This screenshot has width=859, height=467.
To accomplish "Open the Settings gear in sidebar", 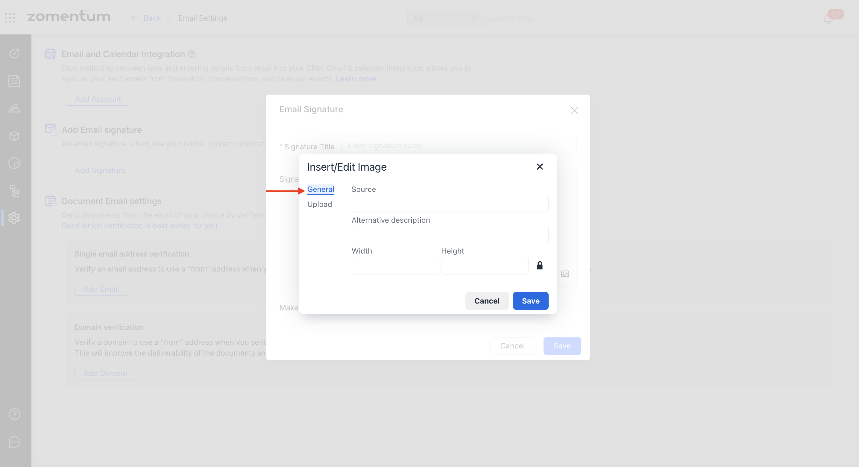I will [14, 218].
